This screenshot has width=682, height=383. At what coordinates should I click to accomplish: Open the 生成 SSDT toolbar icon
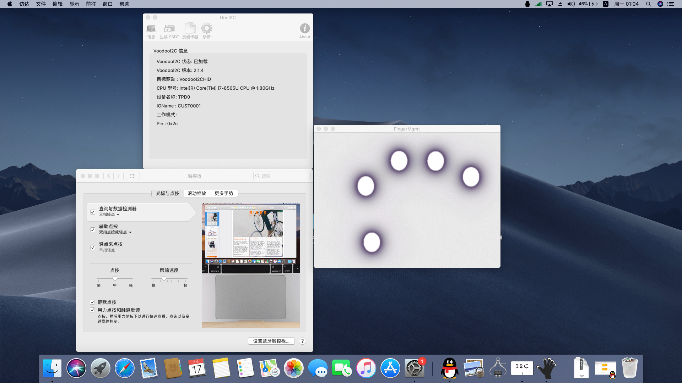tap(169, 31)
